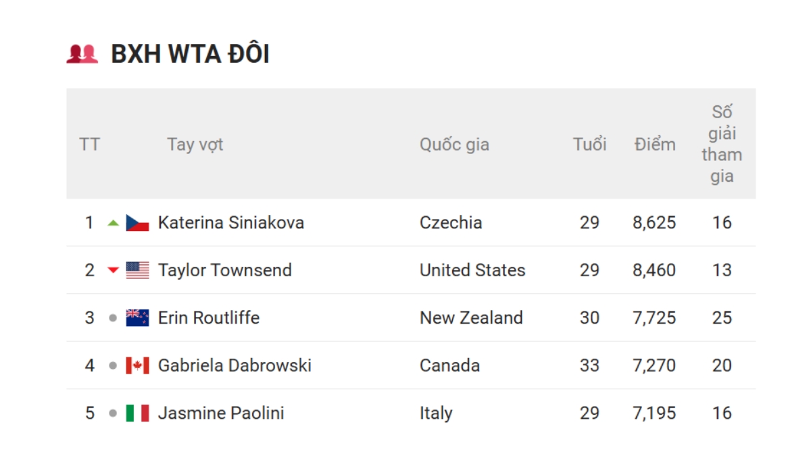
Task: Click the Tay vợt column header
Action: [x=195, y=144]
